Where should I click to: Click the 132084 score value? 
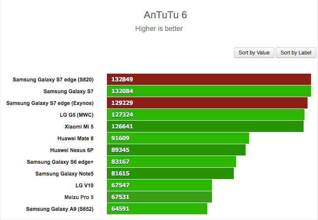pos(122,91)
